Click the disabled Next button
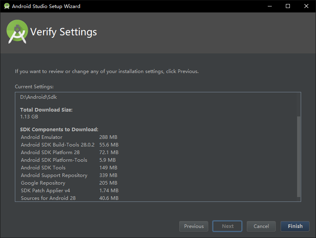 tap(227, 226)
